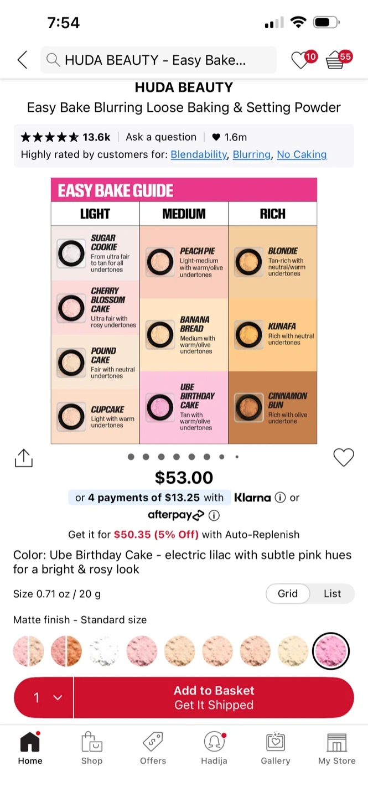Viewport: 368px width, 797px height.
Task: Select the Ube Birthday Cake swatch
Action: (x=330, y=651)
